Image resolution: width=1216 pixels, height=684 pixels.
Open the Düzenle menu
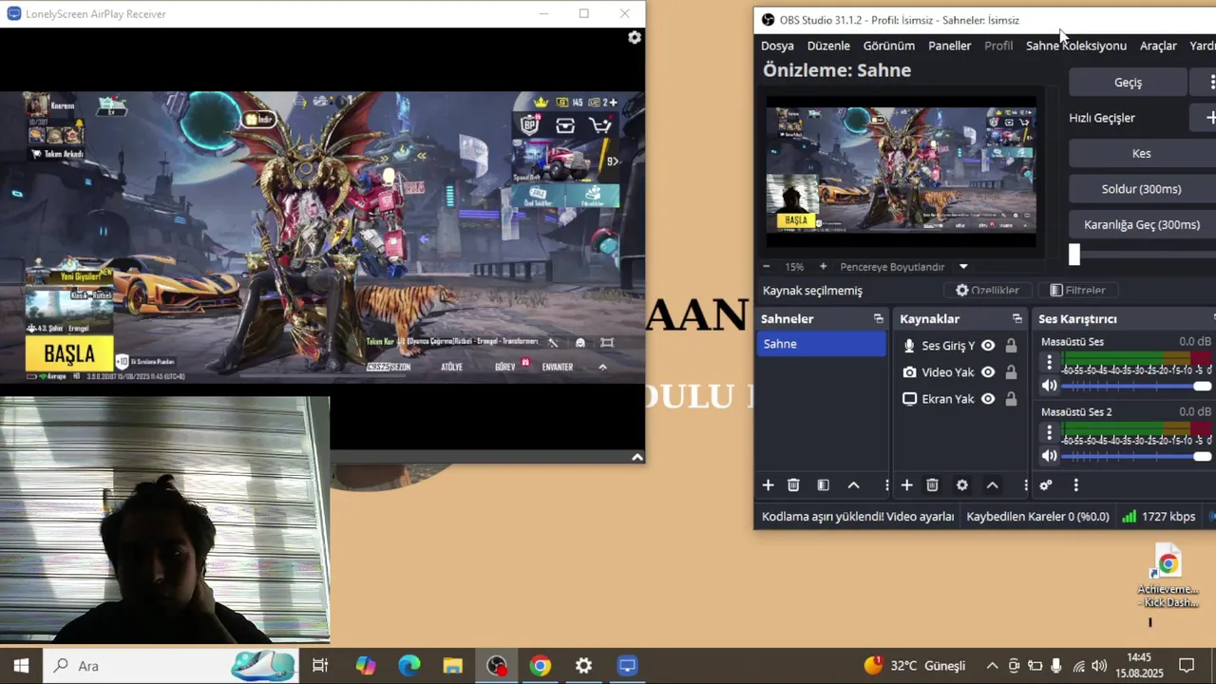point(828,46)
